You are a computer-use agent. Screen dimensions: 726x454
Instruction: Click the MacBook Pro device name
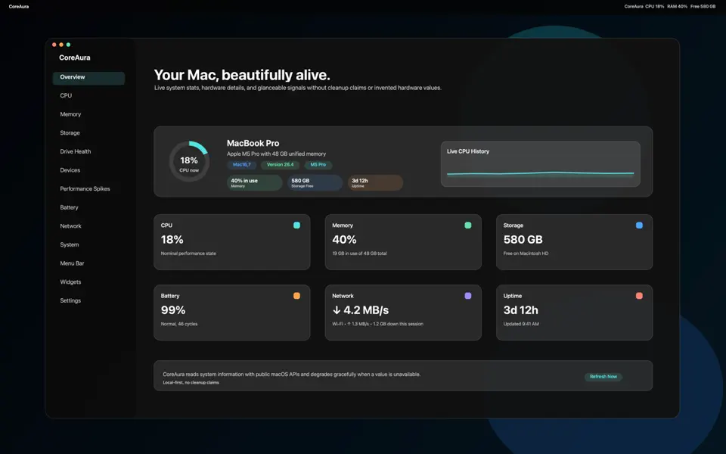(253, 144)
